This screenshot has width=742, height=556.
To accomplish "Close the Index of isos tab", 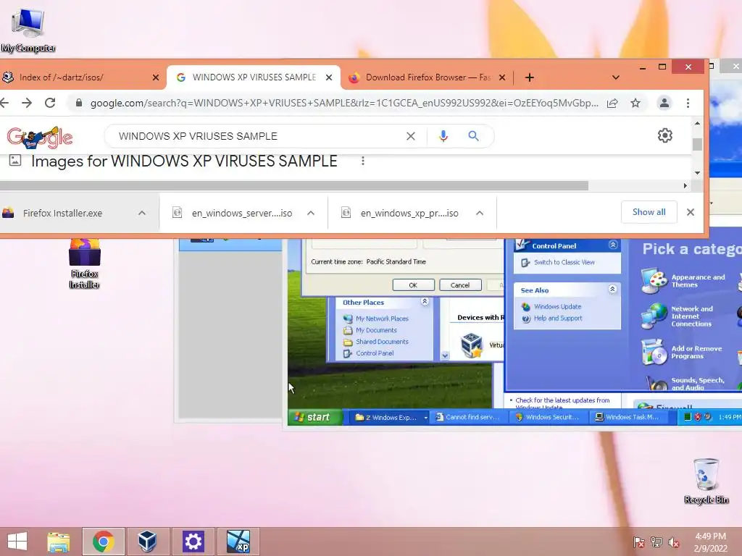I will point(155,77).
